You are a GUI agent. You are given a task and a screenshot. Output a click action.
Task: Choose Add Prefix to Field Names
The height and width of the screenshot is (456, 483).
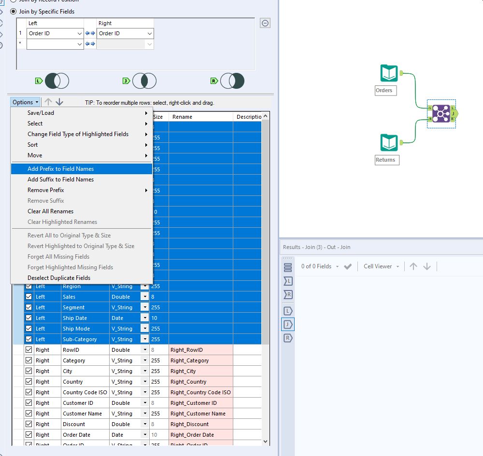tap(61, 169)
